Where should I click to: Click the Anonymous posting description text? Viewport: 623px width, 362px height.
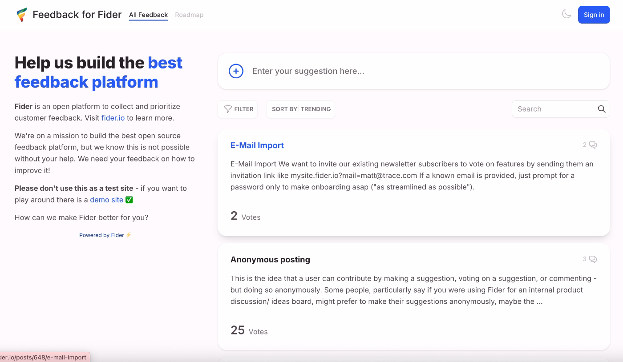pos(413,290)
